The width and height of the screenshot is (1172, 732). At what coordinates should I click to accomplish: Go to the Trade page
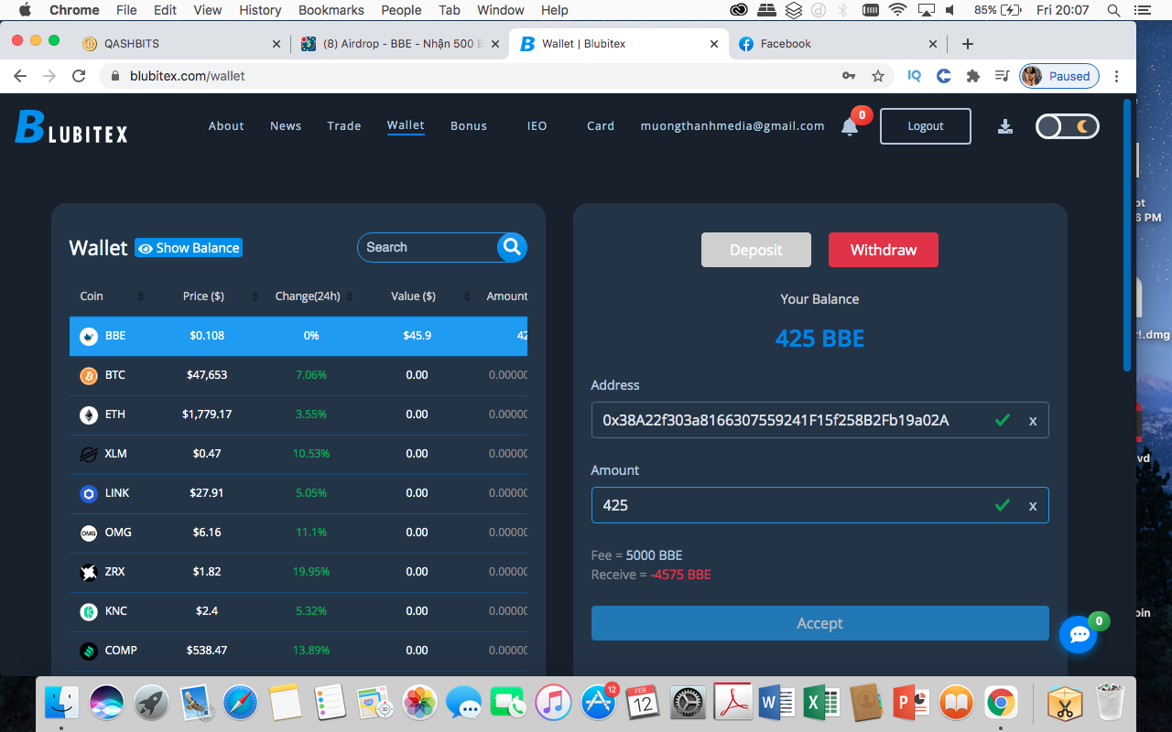click(344, 126)
